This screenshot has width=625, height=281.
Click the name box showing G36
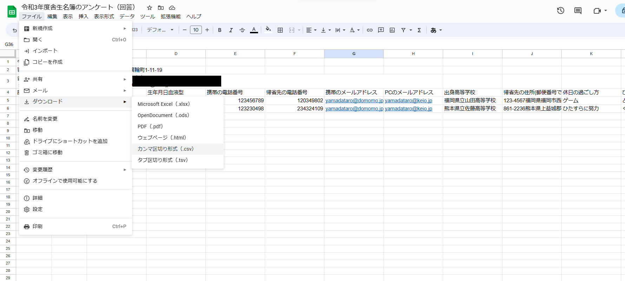pyautogui.click(x=9, y=44)
